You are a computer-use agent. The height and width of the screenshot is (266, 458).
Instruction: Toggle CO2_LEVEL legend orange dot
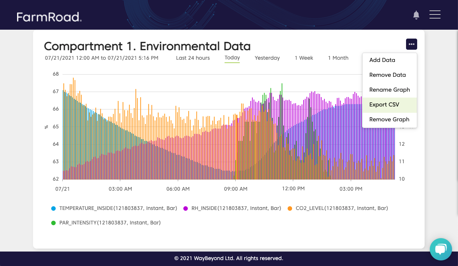tap(290, 208)
